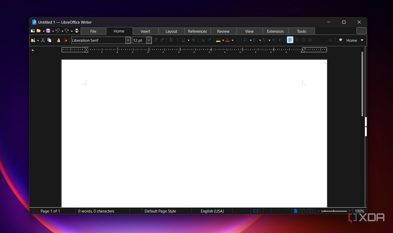The image size is (393, 233).
Task: Toggle Superscript formatting
Action: [209, 40]
